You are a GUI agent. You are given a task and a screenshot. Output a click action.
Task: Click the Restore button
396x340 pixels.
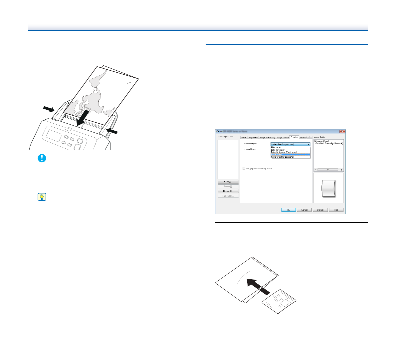[x=228, y=191]
